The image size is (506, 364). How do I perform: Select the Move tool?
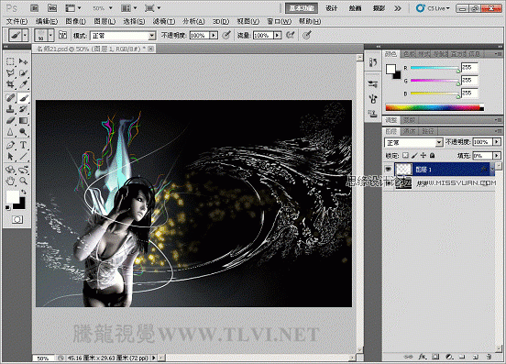point(23,61)
